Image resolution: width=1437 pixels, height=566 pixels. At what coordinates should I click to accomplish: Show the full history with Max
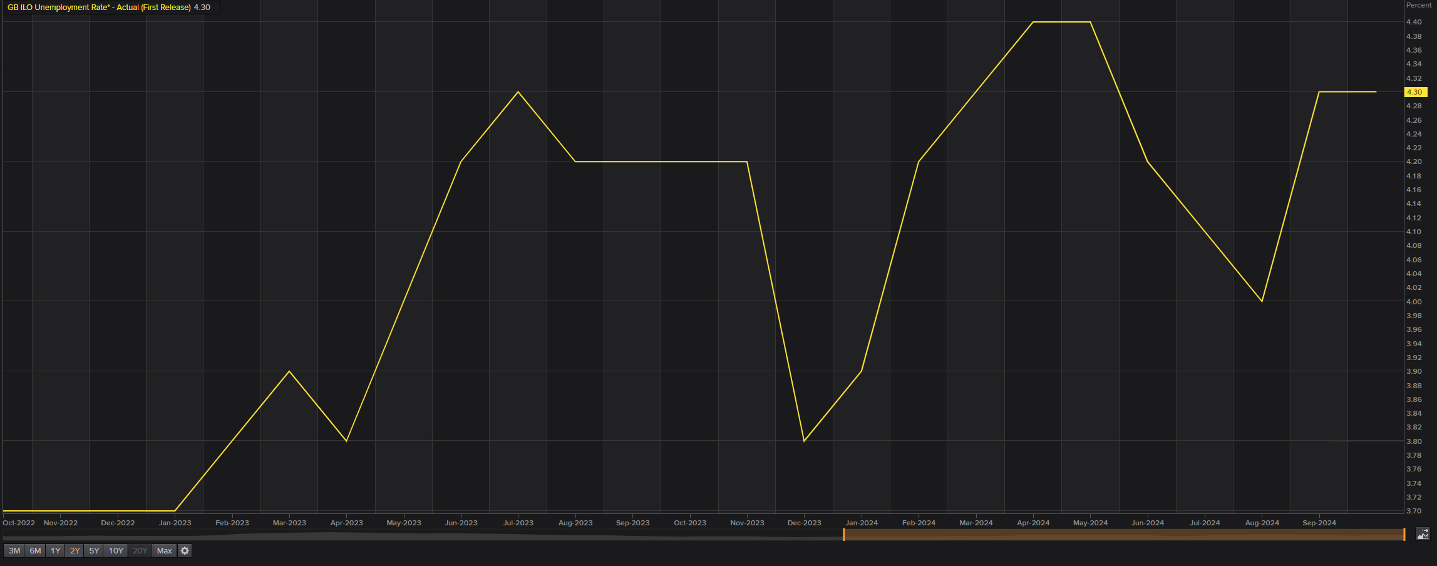[x=164, y=551]
